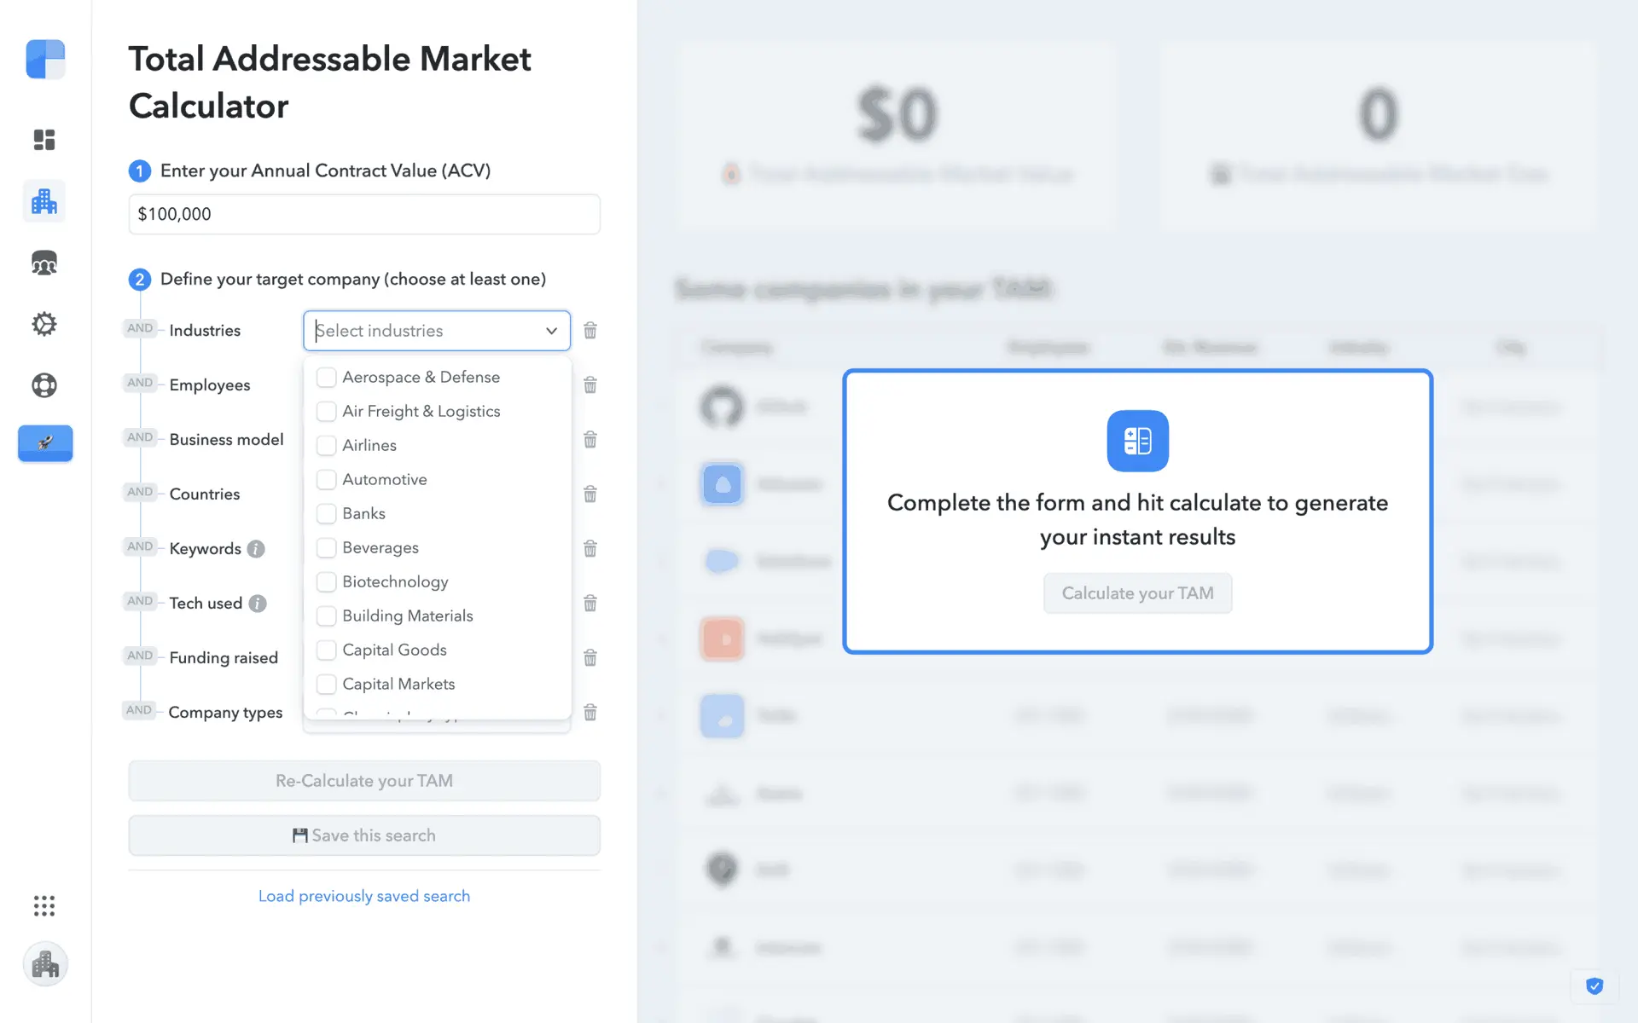Open the settings gear in sidebar
Image resolution: width=1638 pixels, height=1023 pixels.
click(x=44, y=324)
